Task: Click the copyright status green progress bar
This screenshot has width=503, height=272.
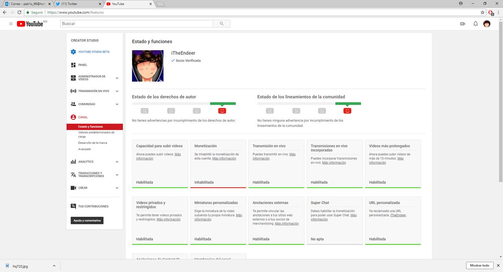Action: pyautogui.click(x=223, y=103)
